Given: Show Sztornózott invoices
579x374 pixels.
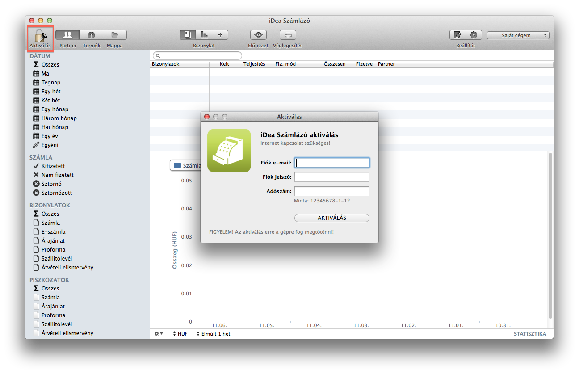Looking at the screenshot, I should tap(52, 193).
